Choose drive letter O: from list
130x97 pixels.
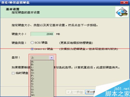[x=42, y=73]
